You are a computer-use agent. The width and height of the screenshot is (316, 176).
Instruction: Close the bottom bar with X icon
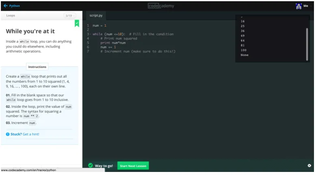(310, 165)
